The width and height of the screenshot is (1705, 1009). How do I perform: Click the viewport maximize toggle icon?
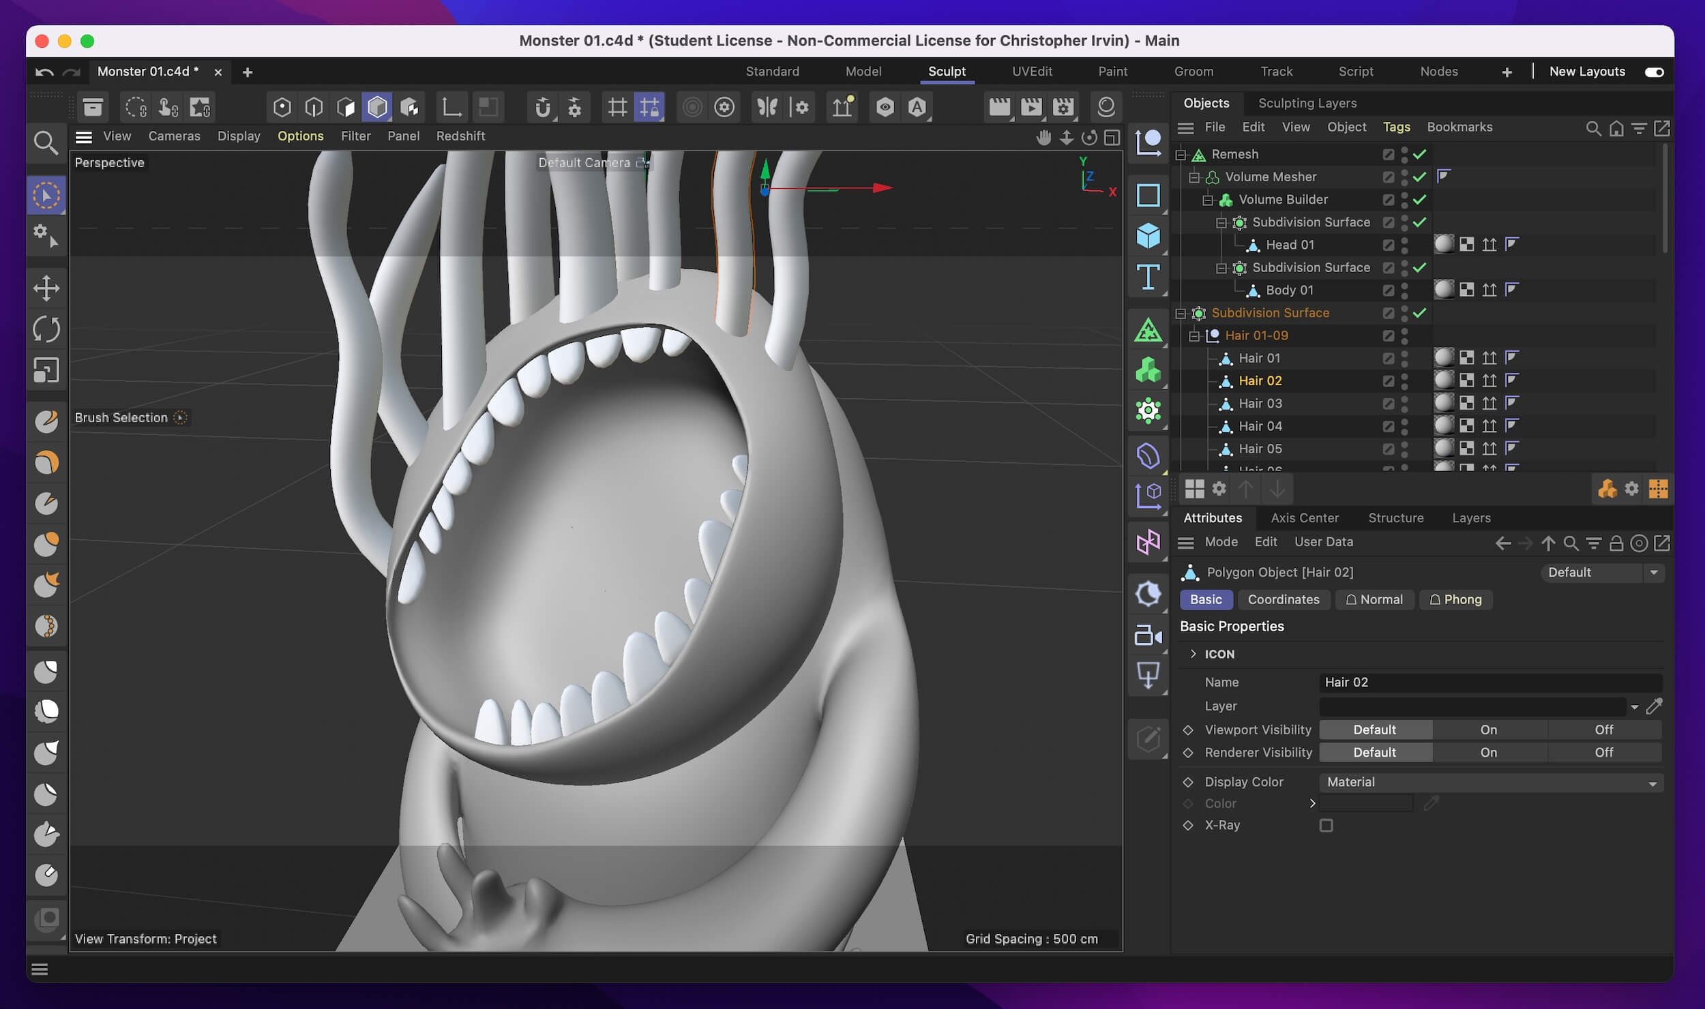coord(1112,137)
